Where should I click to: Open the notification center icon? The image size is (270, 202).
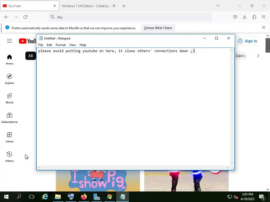coord(262,197)
